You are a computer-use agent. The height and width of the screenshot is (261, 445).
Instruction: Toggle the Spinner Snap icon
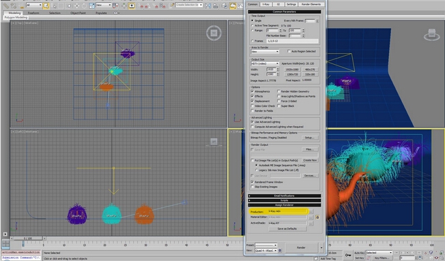163,5
